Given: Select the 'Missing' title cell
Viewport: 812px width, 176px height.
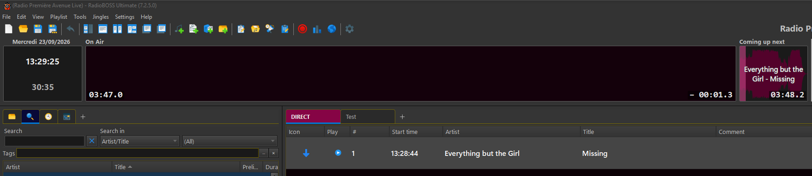Looking at the screenshot, I should coord(595,154).
